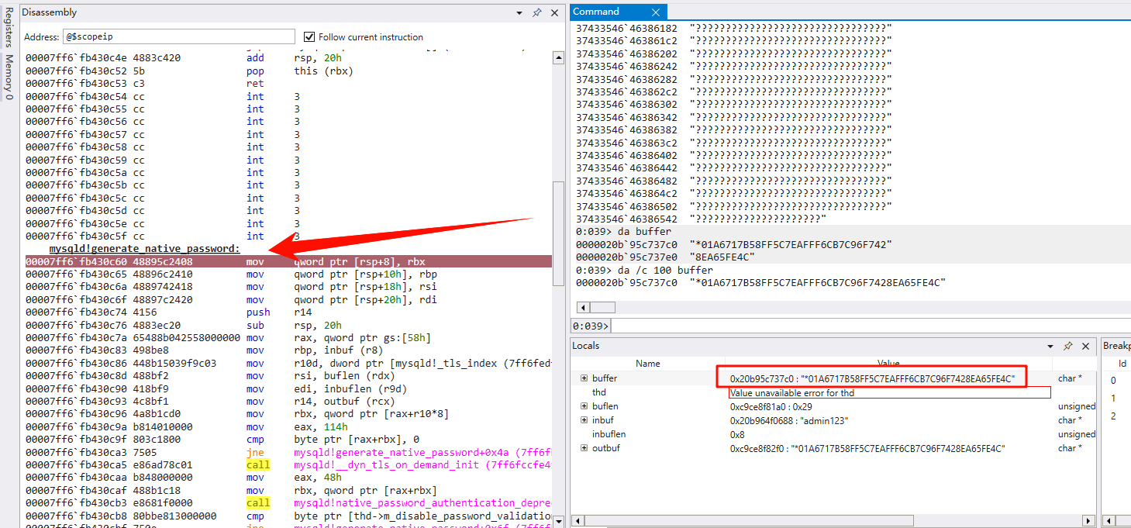Select the int 3 line at fb430c54
The width and height of the screenshot is (1131, 528).
(x=288, y=96)
